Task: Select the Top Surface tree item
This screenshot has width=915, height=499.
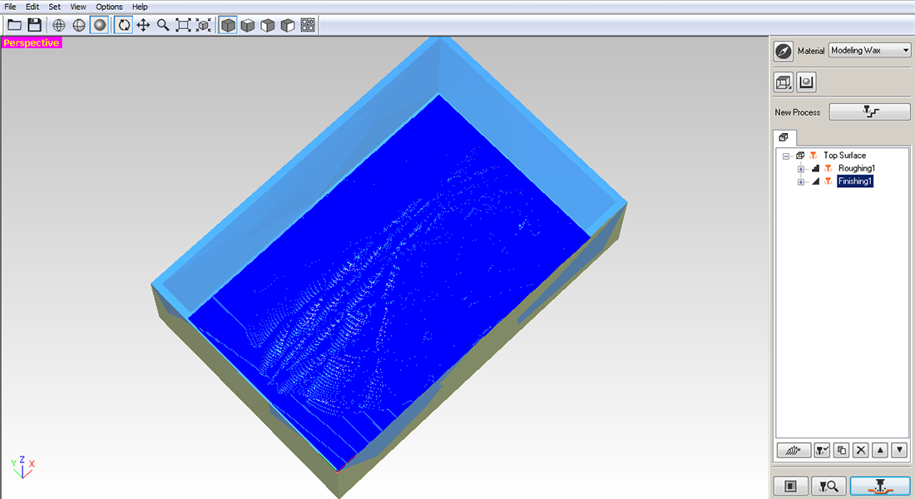Action: [844, 156]
